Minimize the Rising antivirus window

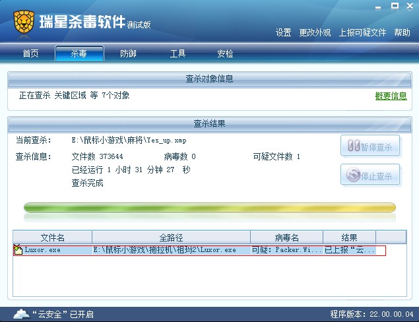[378, 8]
